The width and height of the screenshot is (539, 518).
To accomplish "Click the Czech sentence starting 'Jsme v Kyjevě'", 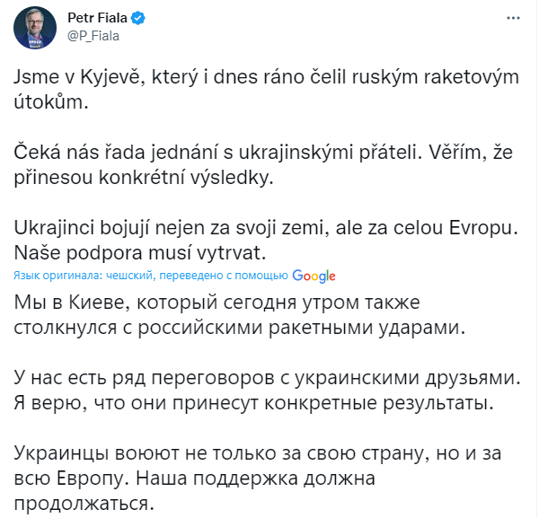I will 266,78.
